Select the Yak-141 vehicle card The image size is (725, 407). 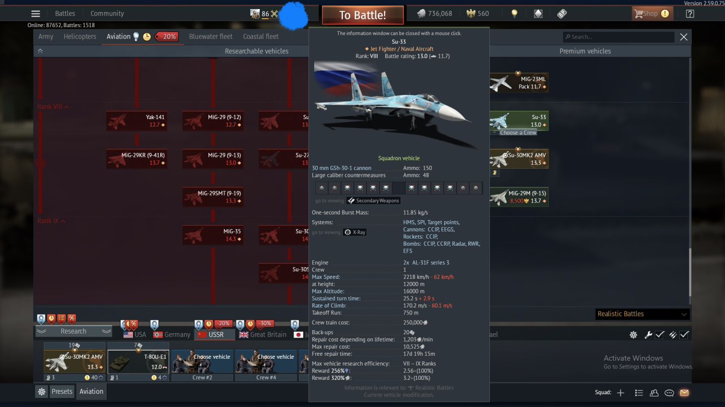(x=136, y=121)
